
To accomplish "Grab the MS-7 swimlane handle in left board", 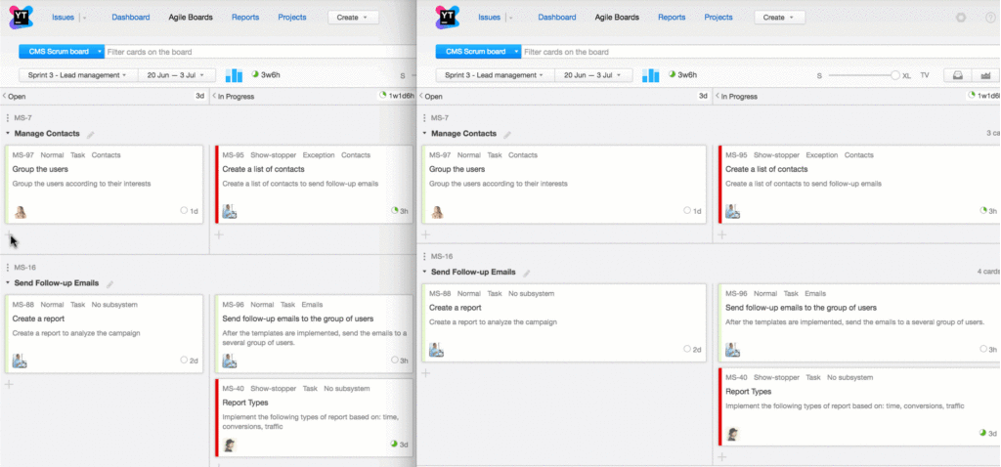I will pos(8,118).
